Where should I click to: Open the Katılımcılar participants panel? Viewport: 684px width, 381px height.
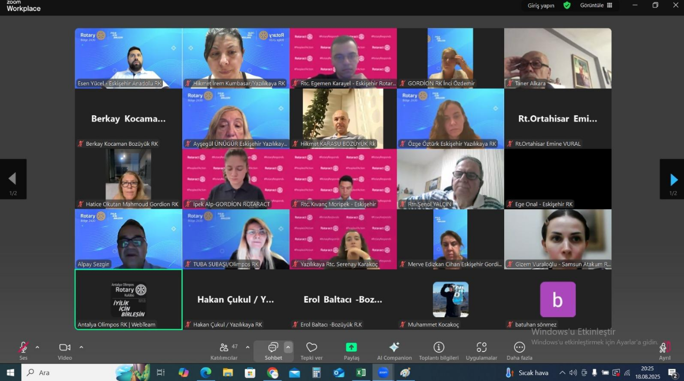(x=224, y=351)
